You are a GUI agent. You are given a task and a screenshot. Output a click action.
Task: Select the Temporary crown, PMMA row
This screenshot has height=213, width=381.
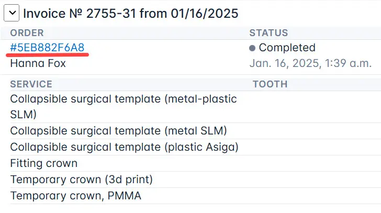[75, 196]
